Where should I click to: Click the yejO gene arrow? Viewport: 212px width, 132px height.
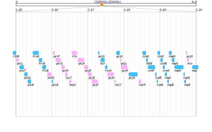[133, 74]
